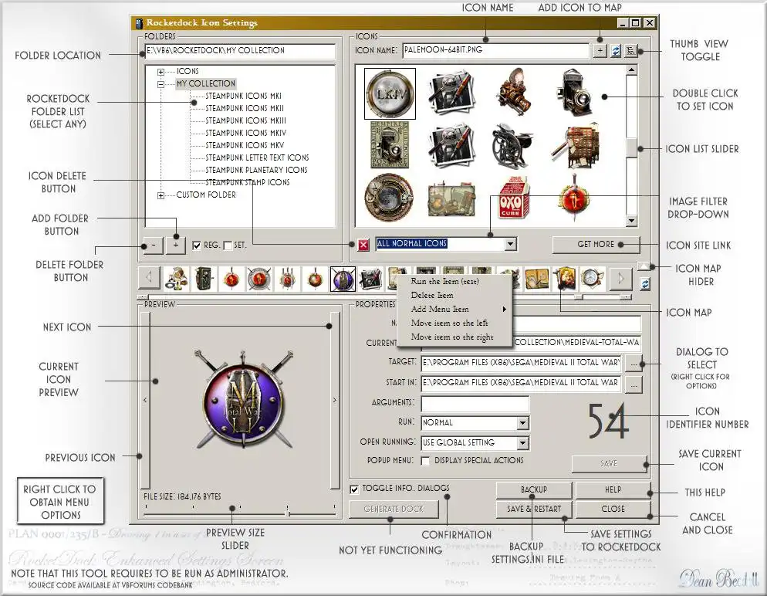The image size is (767, 596).
Task: Click the icon map refresh button
Action: 645,284
